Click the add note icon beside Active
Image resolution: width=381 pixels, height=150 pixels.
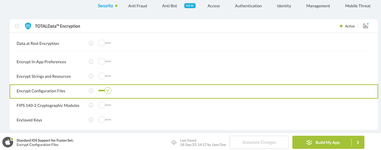click(366, 26)
